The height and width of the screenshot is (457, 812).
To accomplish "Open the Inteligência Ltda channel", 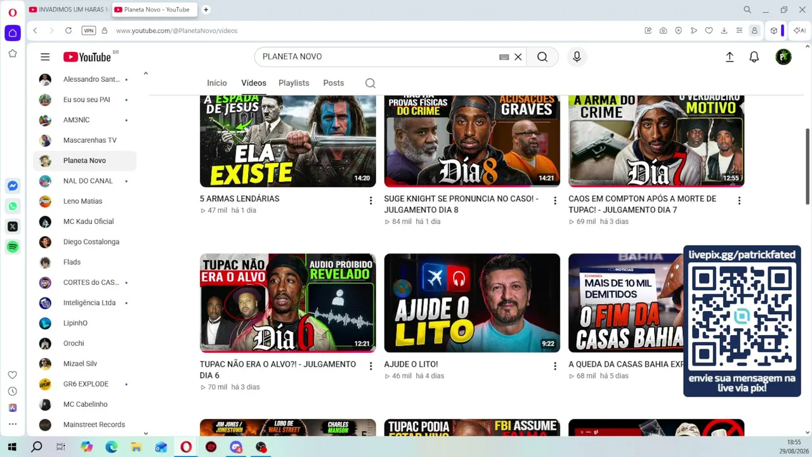I will click(85, 303).
